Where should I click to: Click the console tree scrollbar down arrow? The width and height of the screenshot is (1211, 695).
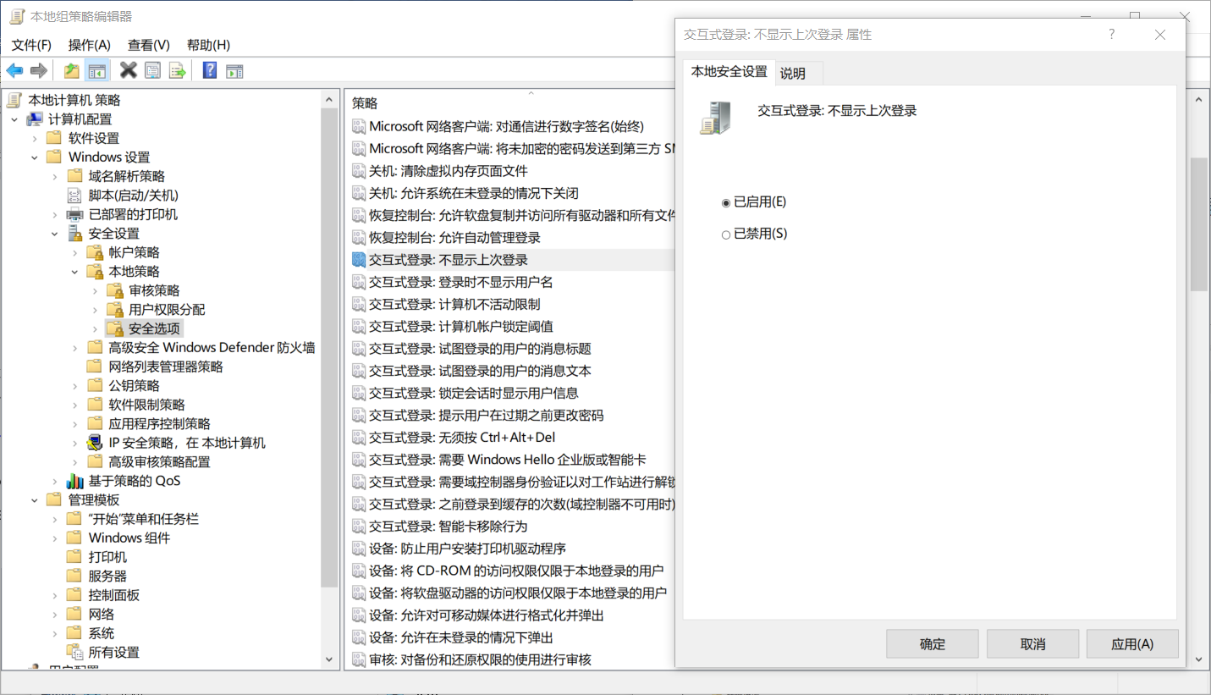click(x=330, y=659)
